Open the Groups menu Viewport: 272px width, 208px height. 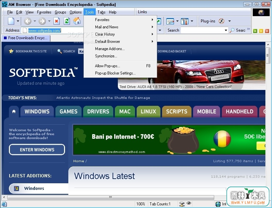pyautogui.click(x=60, y=12)
